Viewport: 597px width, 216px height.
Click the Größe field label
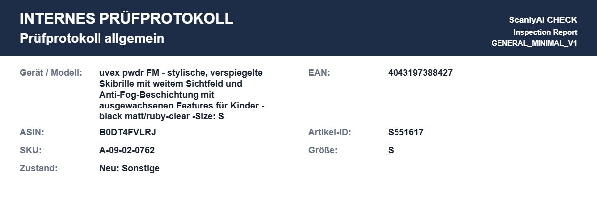(x=323, y=150)
